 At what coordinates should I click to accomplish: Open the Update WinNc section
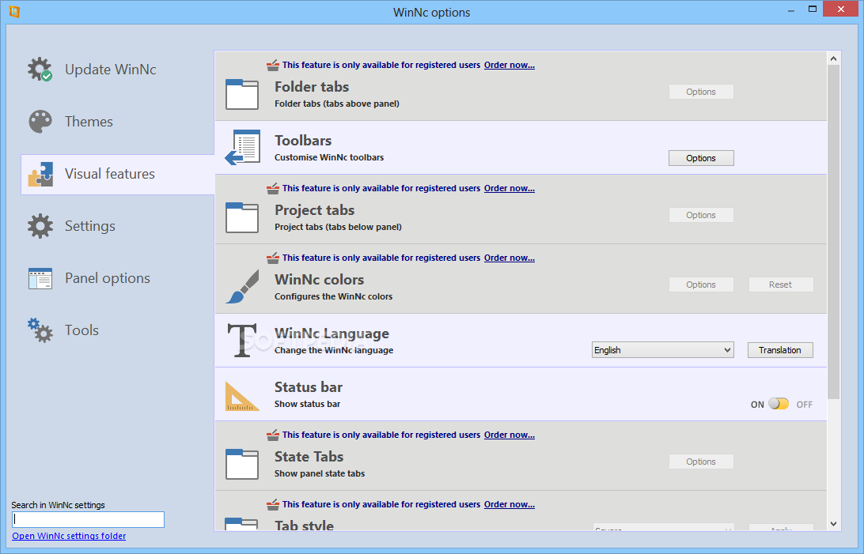coord(110,70)
